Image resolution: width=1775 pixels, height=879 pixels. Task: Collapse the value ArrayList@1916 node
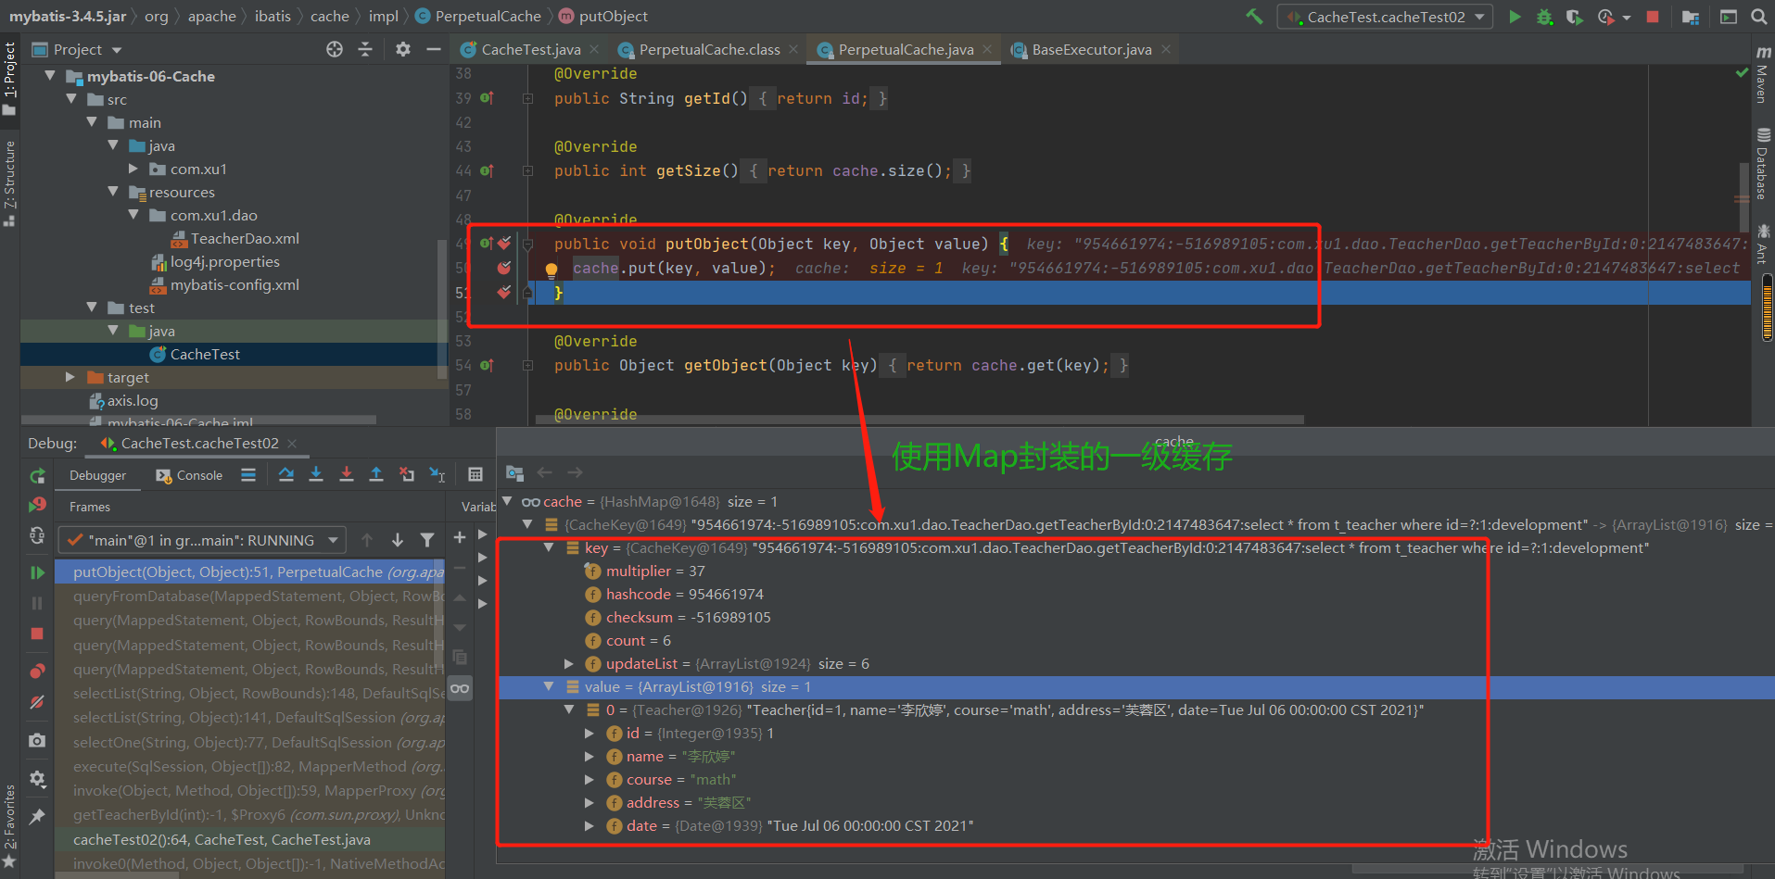[549, 686]
